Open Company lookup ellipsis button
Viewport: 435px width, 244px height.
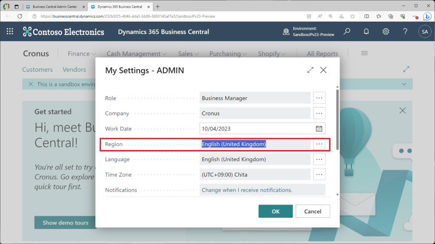click(319, 113)
